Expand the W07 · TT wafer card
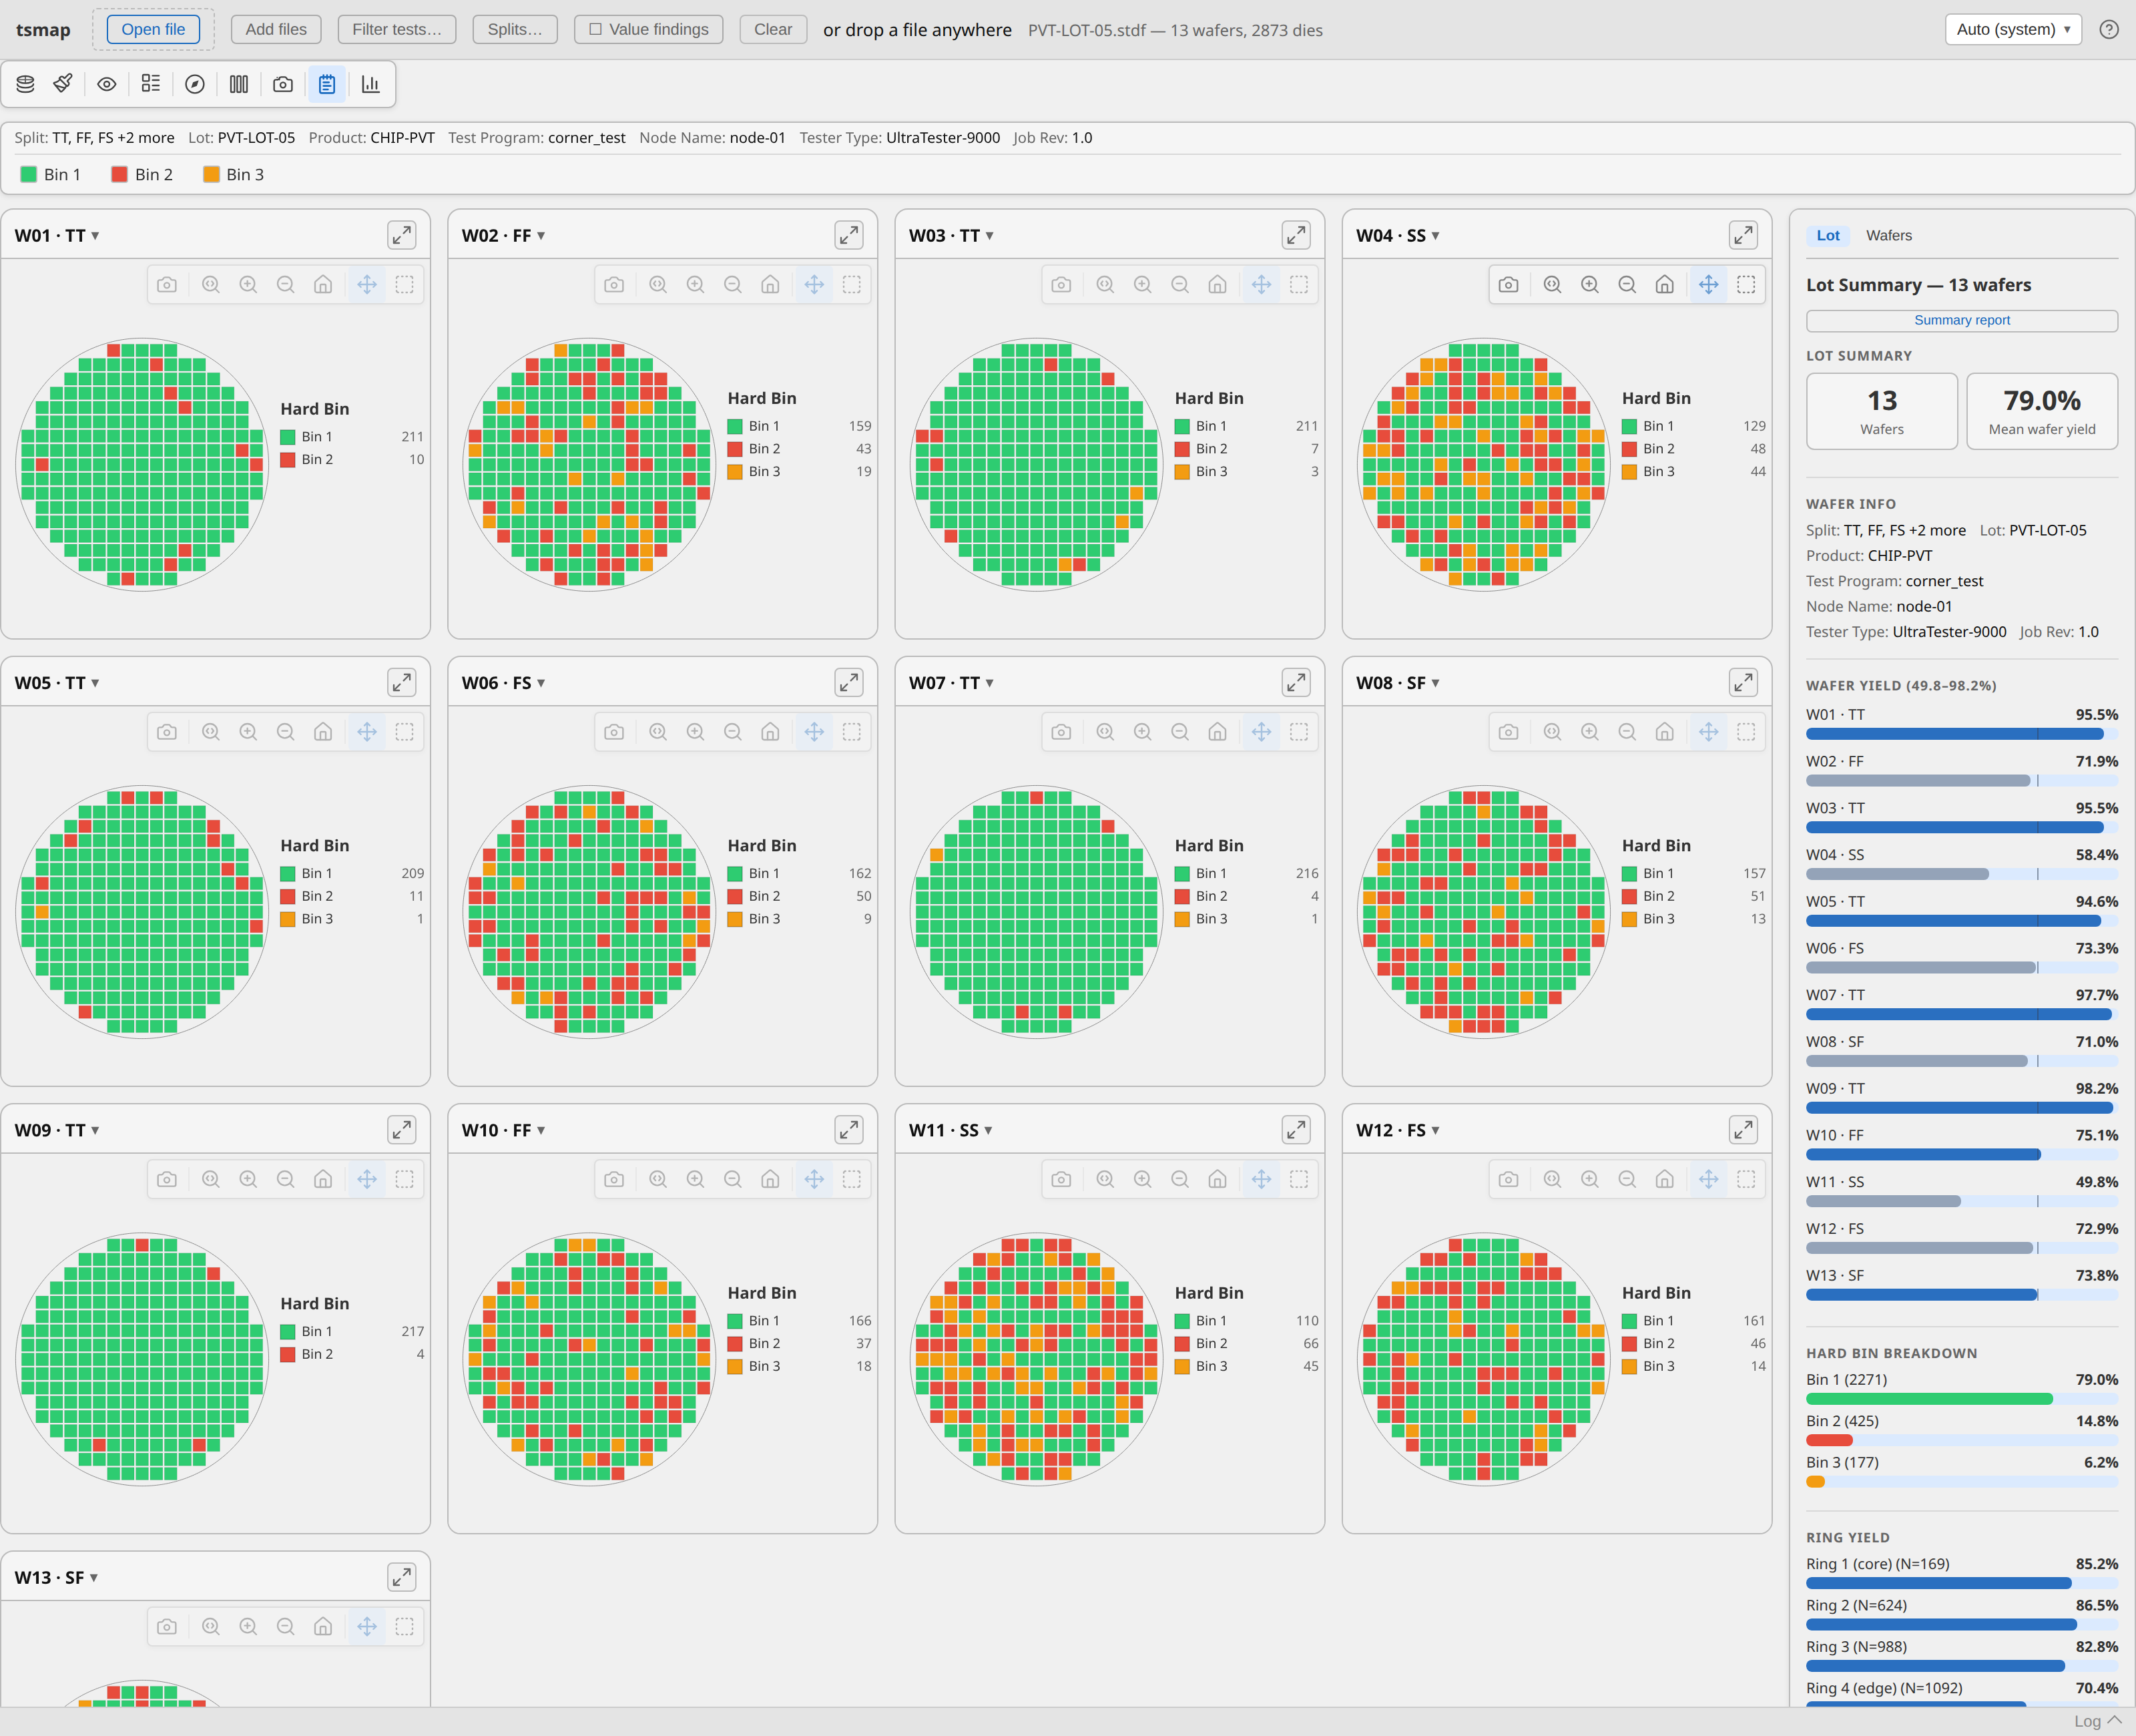The image size is (2136, 1736). (x=1296, y=682)
